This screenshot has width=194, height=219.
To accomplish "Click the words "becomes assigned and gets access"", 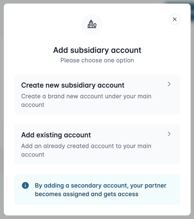I will click(86, 194).
